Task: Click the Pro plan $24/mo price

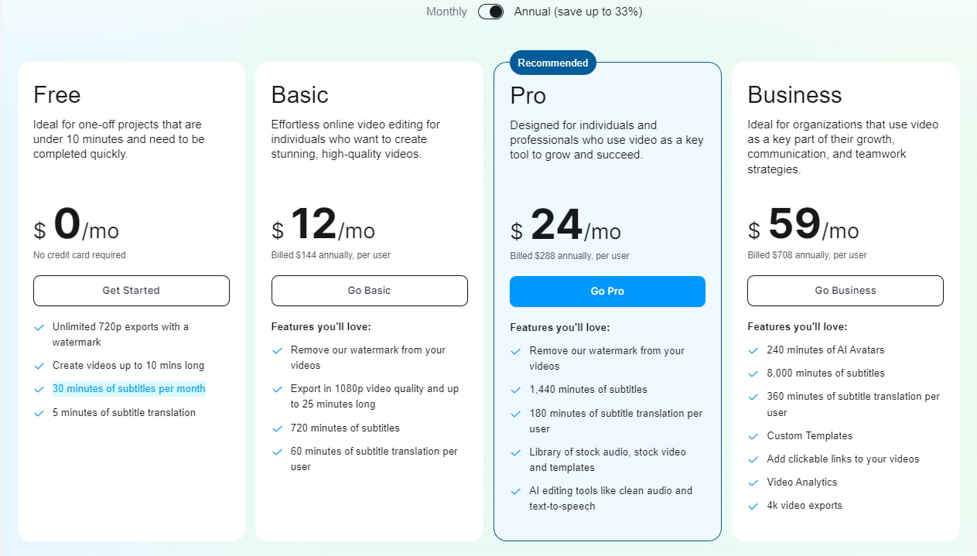Action: [x=565, y=227]
